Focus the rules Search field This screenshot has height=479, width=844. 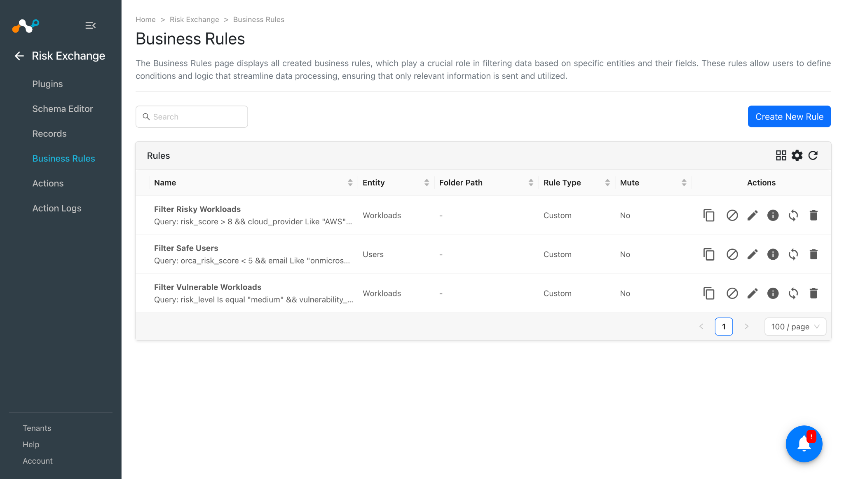(192, 117)
